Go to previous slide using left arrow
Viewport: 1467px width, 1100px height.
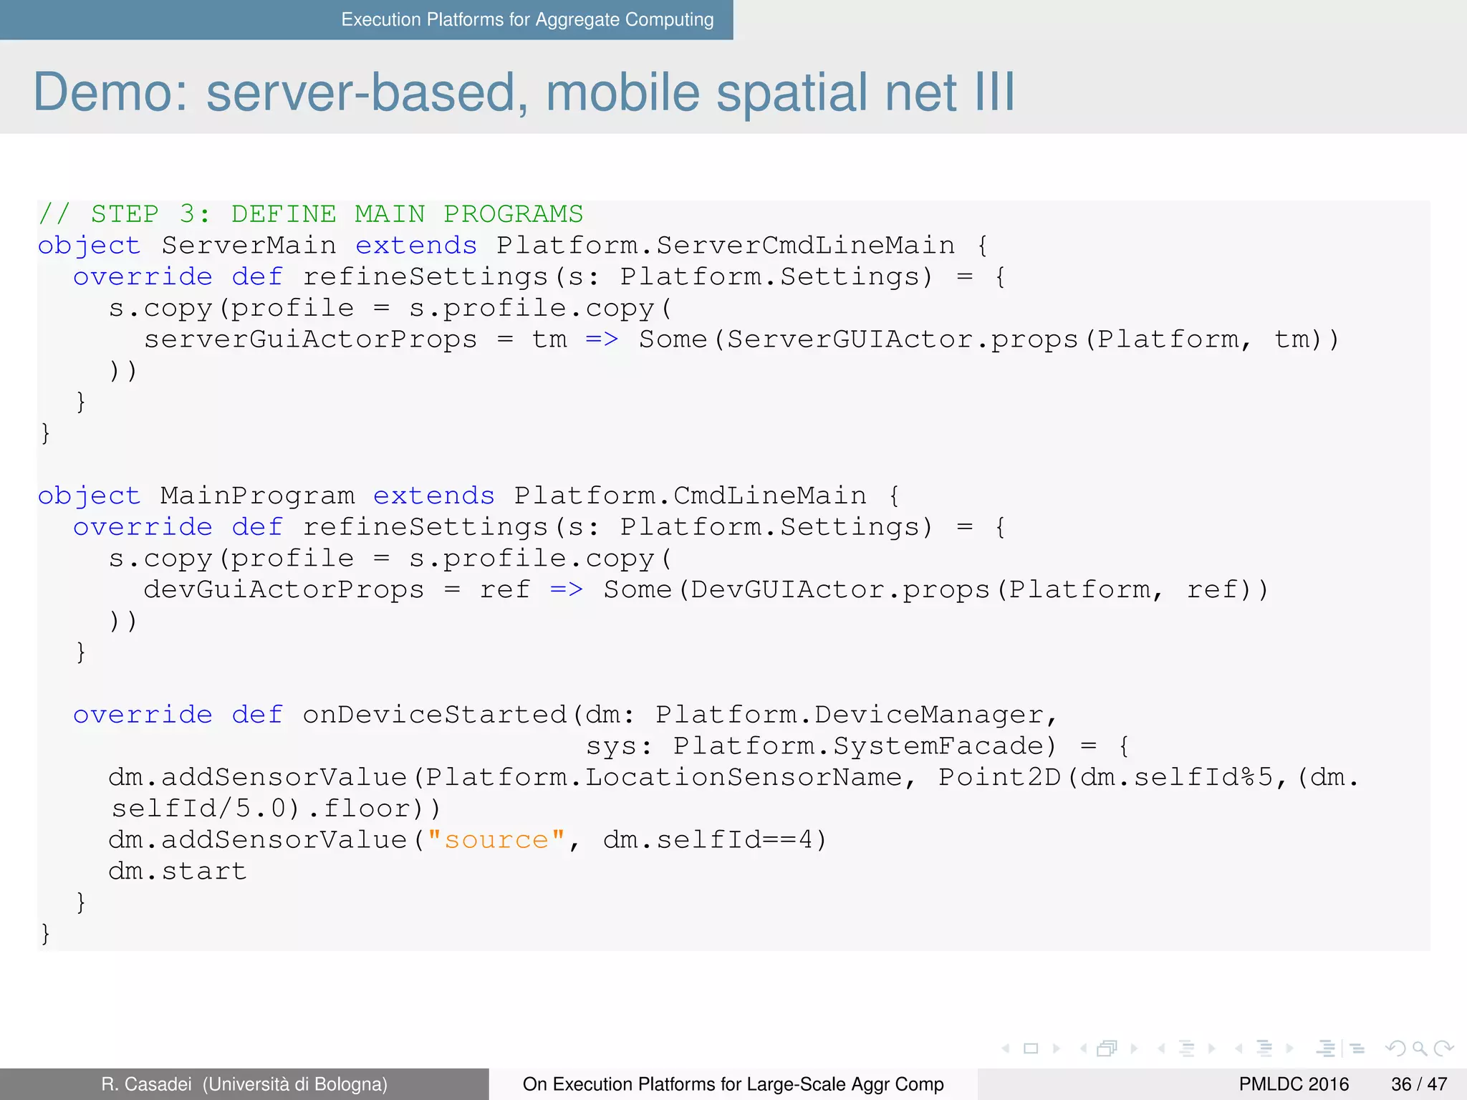point(1006,1048)
